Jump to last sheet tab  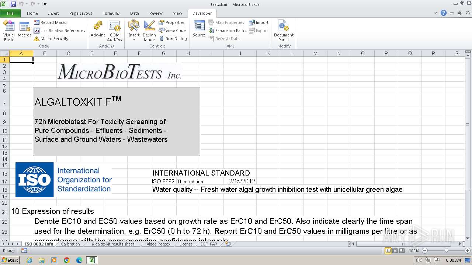18,244
